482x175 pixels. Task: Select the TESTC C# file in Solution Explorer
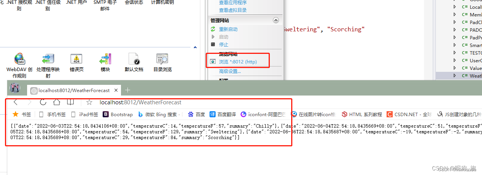[472, 53]
